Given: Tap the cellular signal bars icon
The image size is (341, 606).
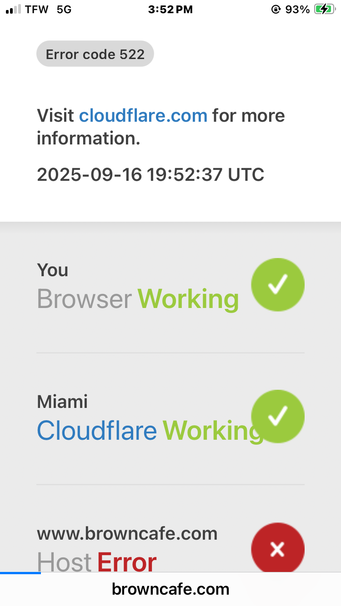Looking at the screenshot, I should coord(13,10).
